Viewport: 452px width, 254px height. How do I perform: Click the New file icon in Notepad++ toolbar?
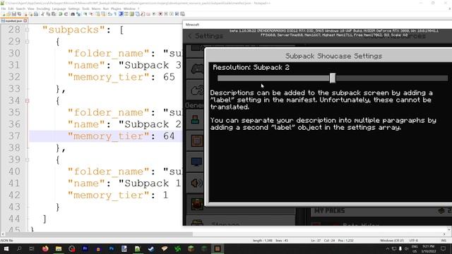coord(4,14)
